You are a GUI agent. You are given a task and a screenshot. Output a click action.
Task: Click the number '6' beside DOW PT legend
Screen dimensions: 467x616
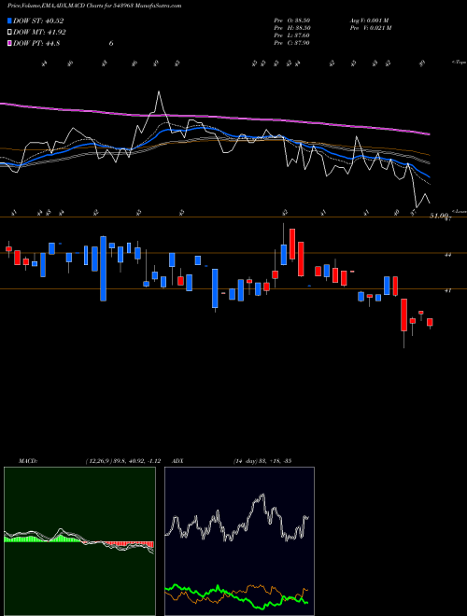click(x=111, y=44)
